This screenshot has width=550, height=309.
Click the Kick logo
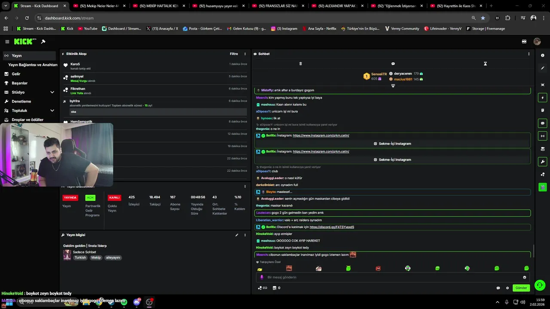(23, 42)
